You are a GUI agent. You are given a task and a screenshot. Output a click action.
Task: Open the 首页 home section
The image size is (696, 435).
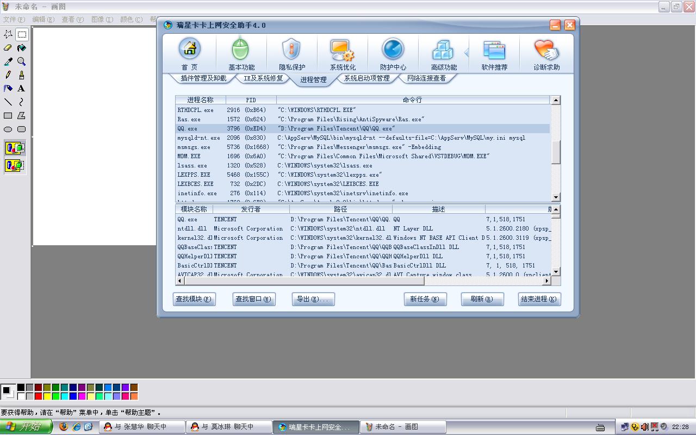(x=190, y=54)
